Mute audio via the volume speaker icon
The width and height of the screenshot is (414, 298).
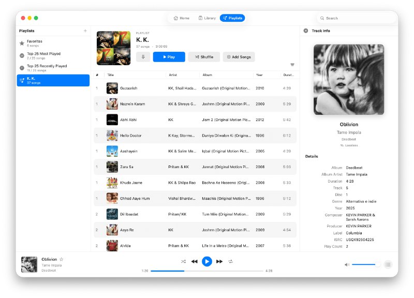347,264
